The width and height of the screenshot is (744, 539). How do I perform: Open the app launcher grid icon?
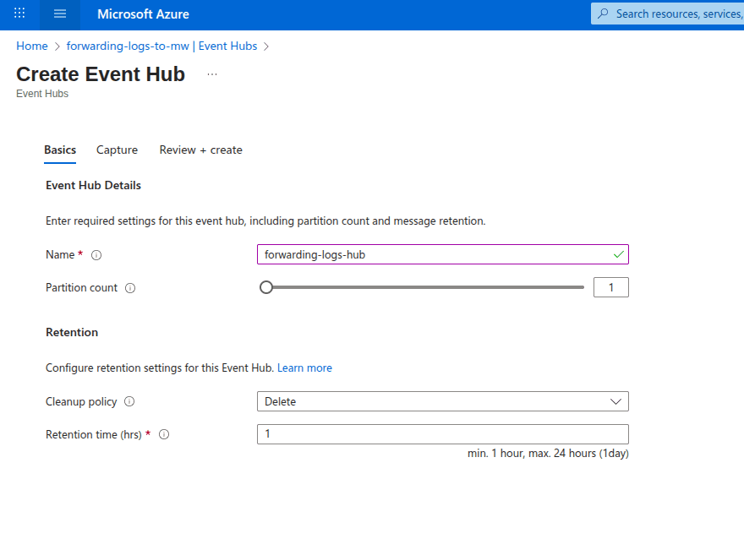pyautogui.click(x=19, y=14)
